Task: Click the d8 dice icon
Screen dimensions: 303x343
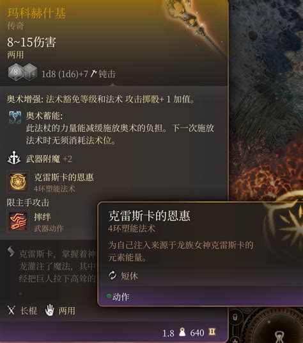Action: (x=15, y=72)
